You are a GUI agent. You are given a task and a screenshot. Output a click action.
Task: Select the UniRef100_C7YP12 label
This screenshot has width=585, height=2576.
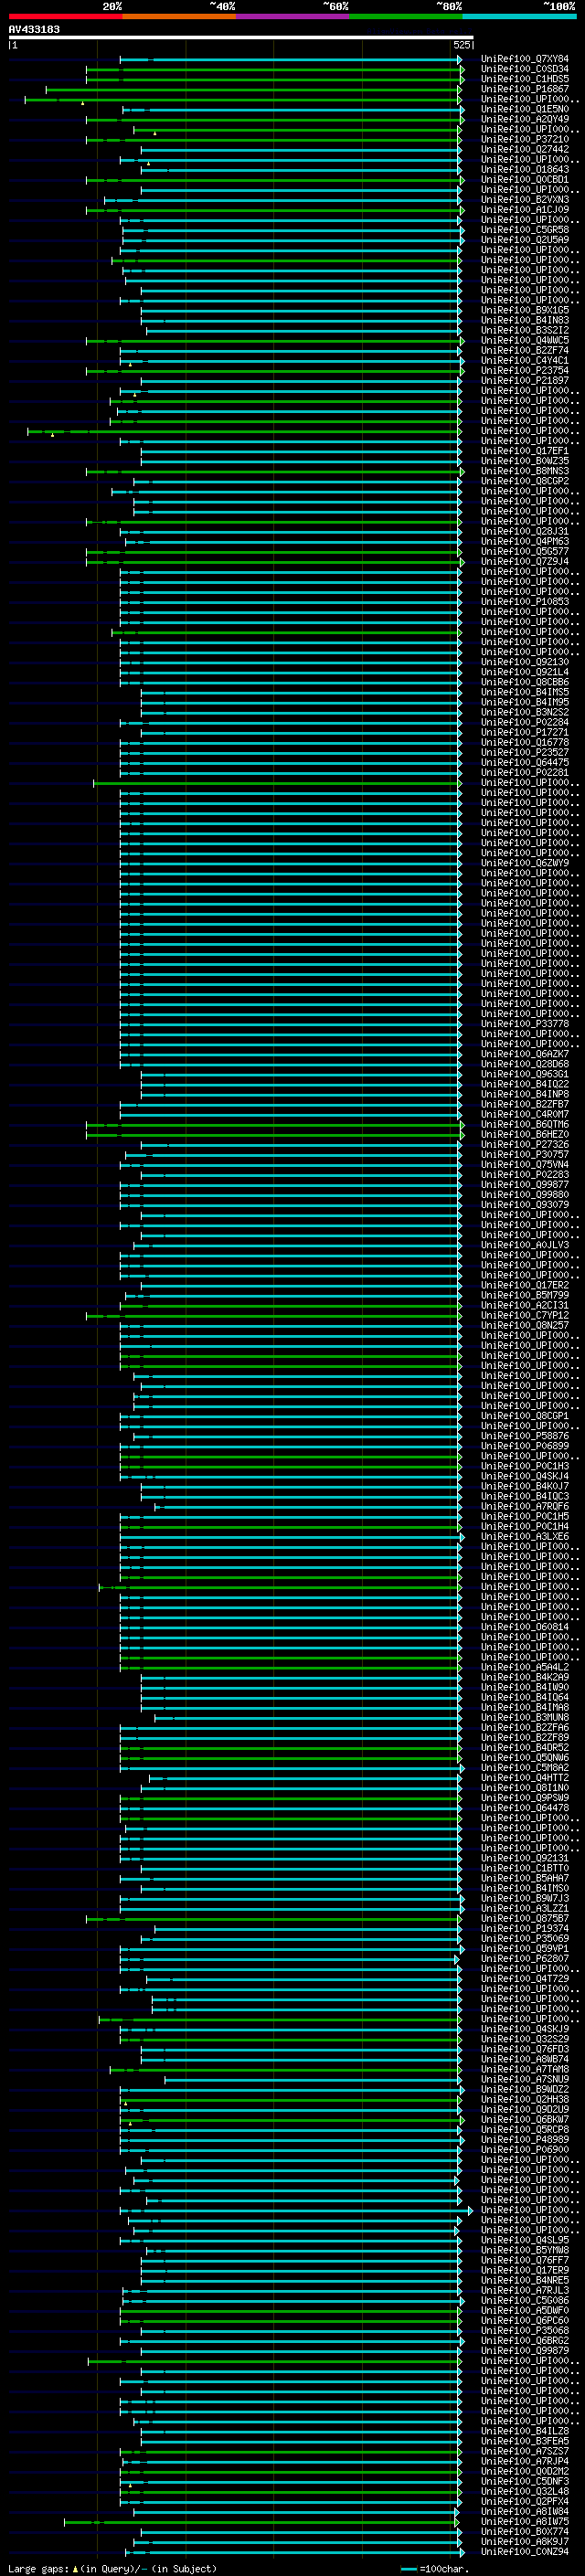coord(525,1315)
